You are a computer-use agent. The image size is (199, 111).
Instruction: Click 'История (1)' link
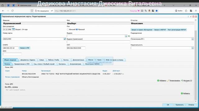coord(187,80)
